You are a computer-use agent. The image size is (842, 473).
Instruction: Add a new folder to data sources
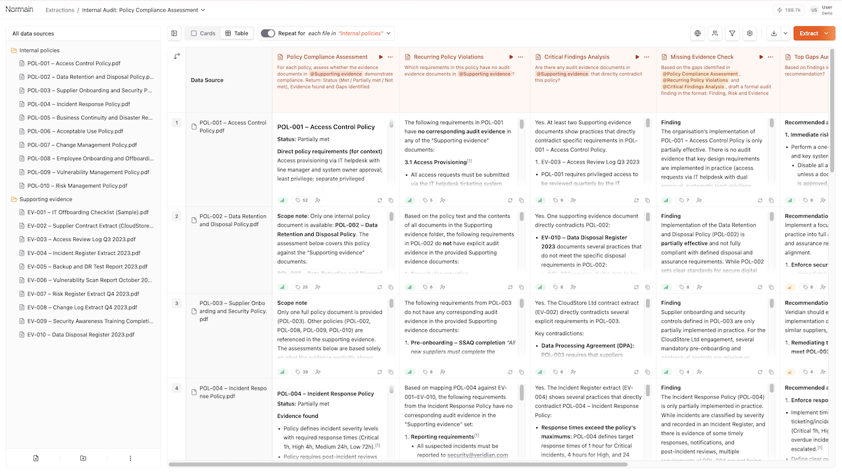coord(84,458)
